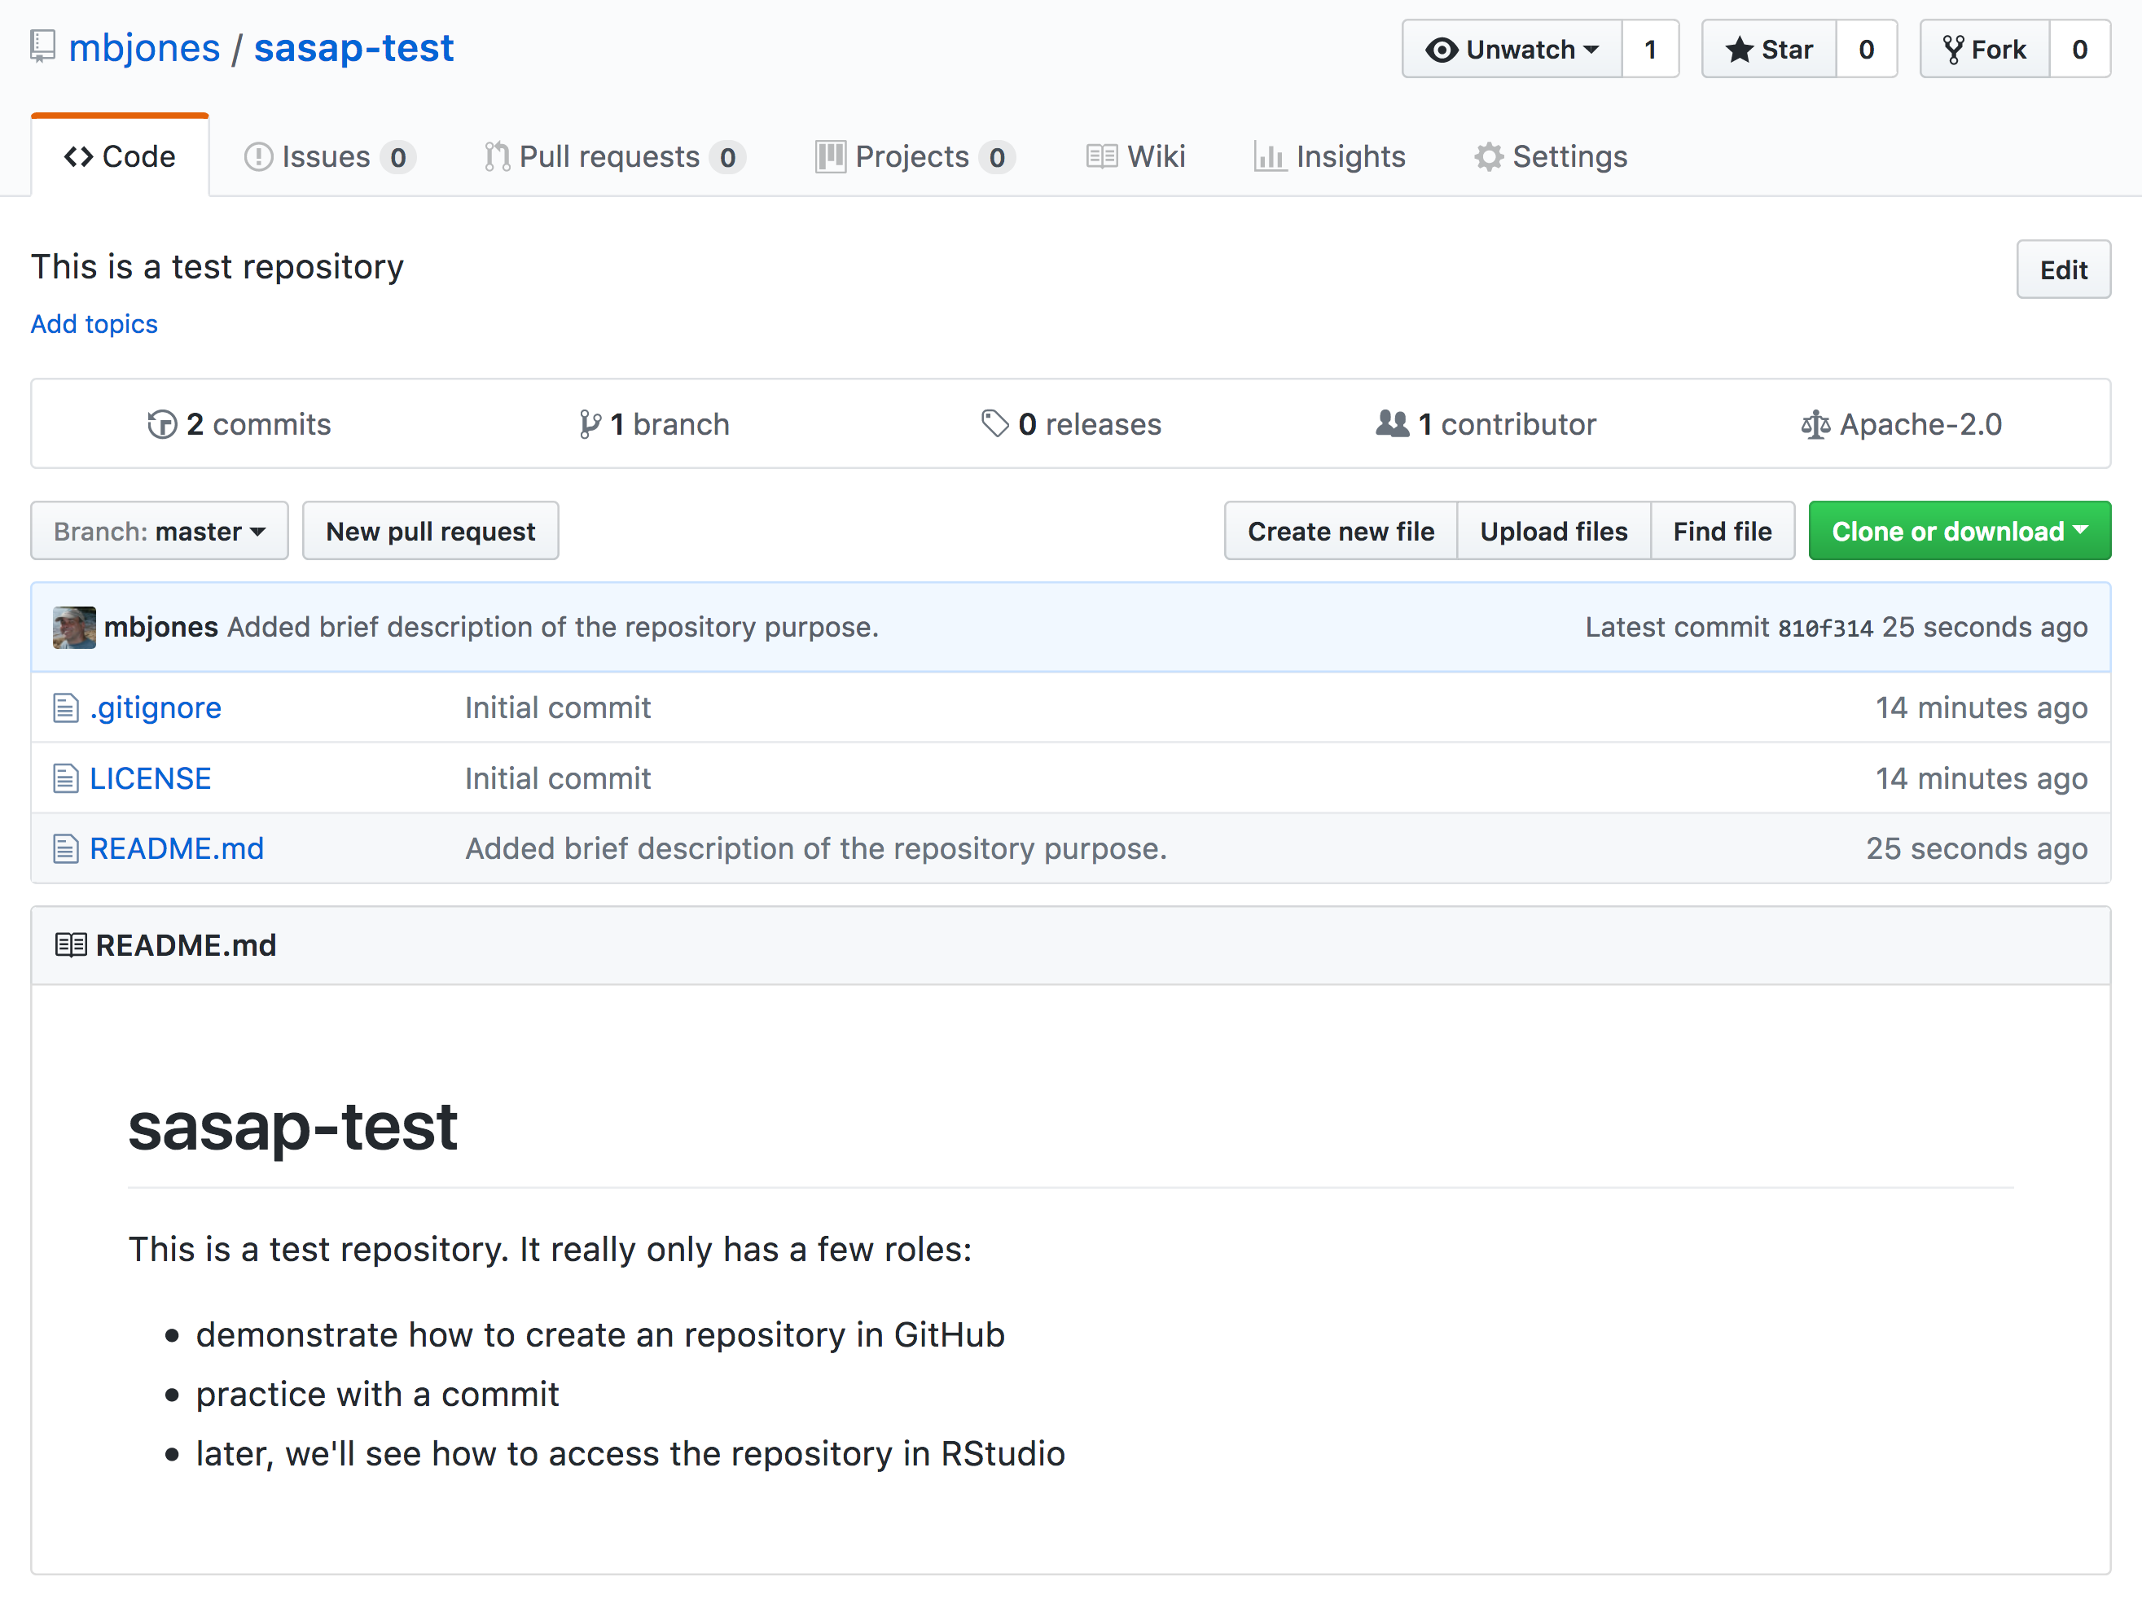Click Create new file button
The image size is (2142, 1599).
click(x=1341, y=532)
